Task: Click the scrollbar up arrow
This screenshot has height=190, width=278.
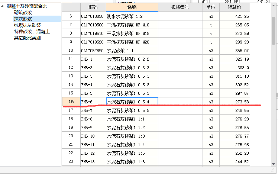Action: pos(274,6)
